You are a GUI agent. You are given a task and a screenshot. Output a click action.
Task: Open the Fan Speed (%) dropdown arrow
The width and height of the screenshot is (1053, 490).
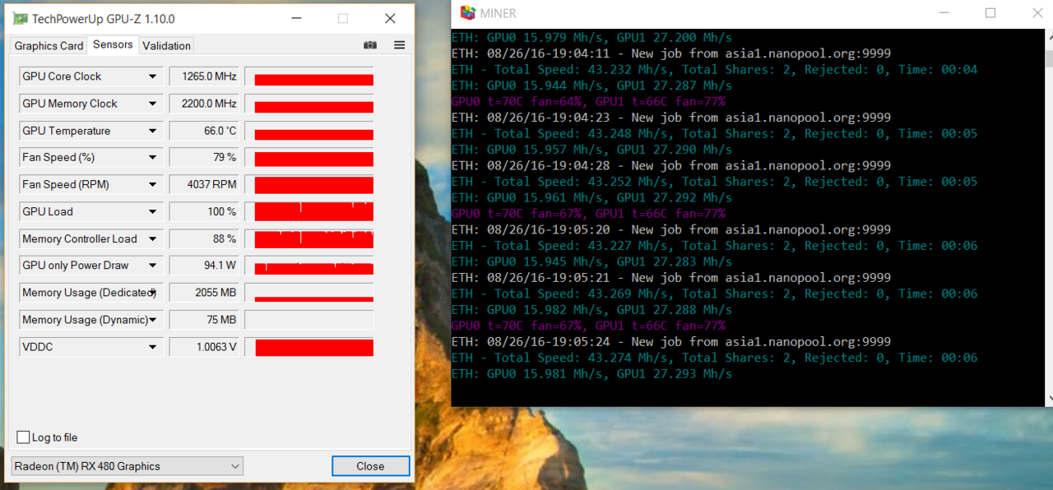[x=152, y=157]
